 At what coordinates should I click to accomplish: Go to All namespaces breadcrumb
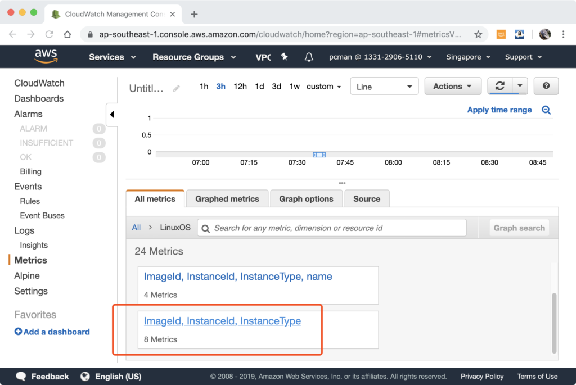point(136,228)
